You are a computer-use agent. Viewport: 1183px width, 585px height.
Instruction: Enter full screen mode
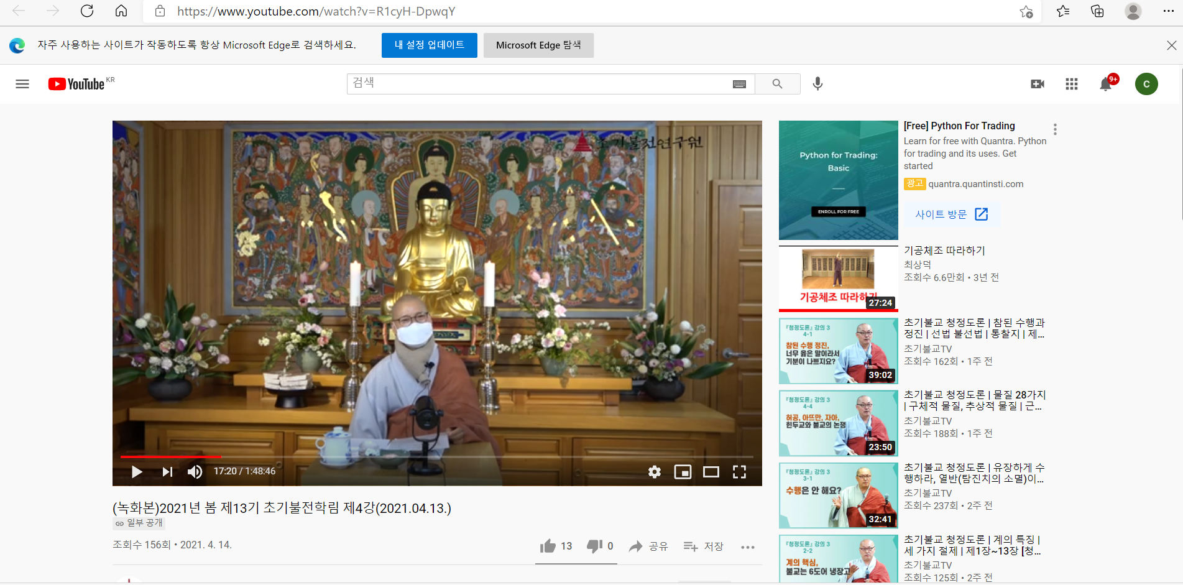coord(739,472)
